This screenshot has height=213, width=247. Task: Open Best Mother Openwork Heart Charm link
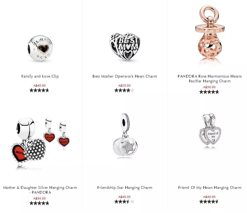click(x=125, y=76)
